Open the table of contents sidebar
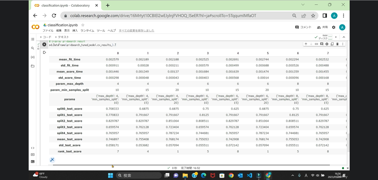The width and height of the screenshot is (378, 180). click(x=32, y=39)
